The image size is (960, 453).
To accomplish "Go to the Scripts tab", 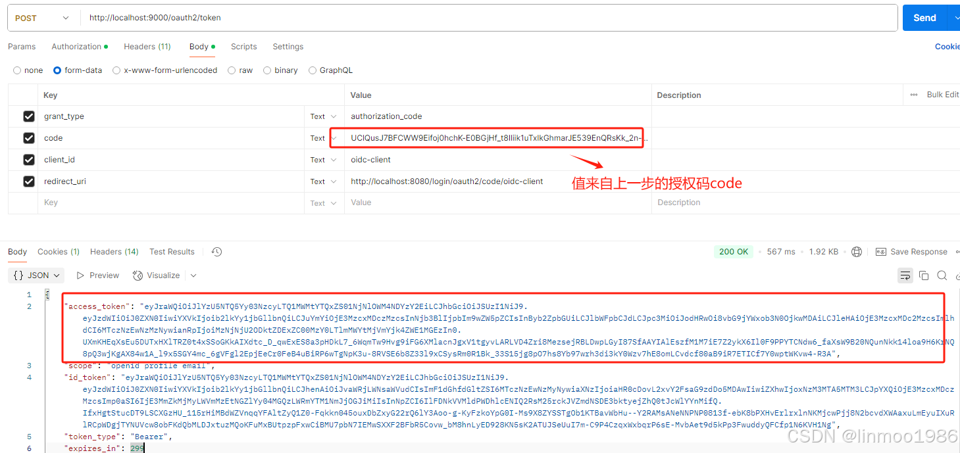I will pyautogui.click(x=243, y=47).
